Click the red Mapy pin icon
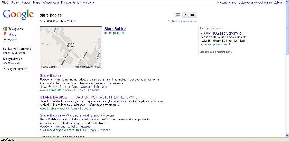Image resolution: width=289 pixels, height=142 pixels. click(x=5, y=34)
